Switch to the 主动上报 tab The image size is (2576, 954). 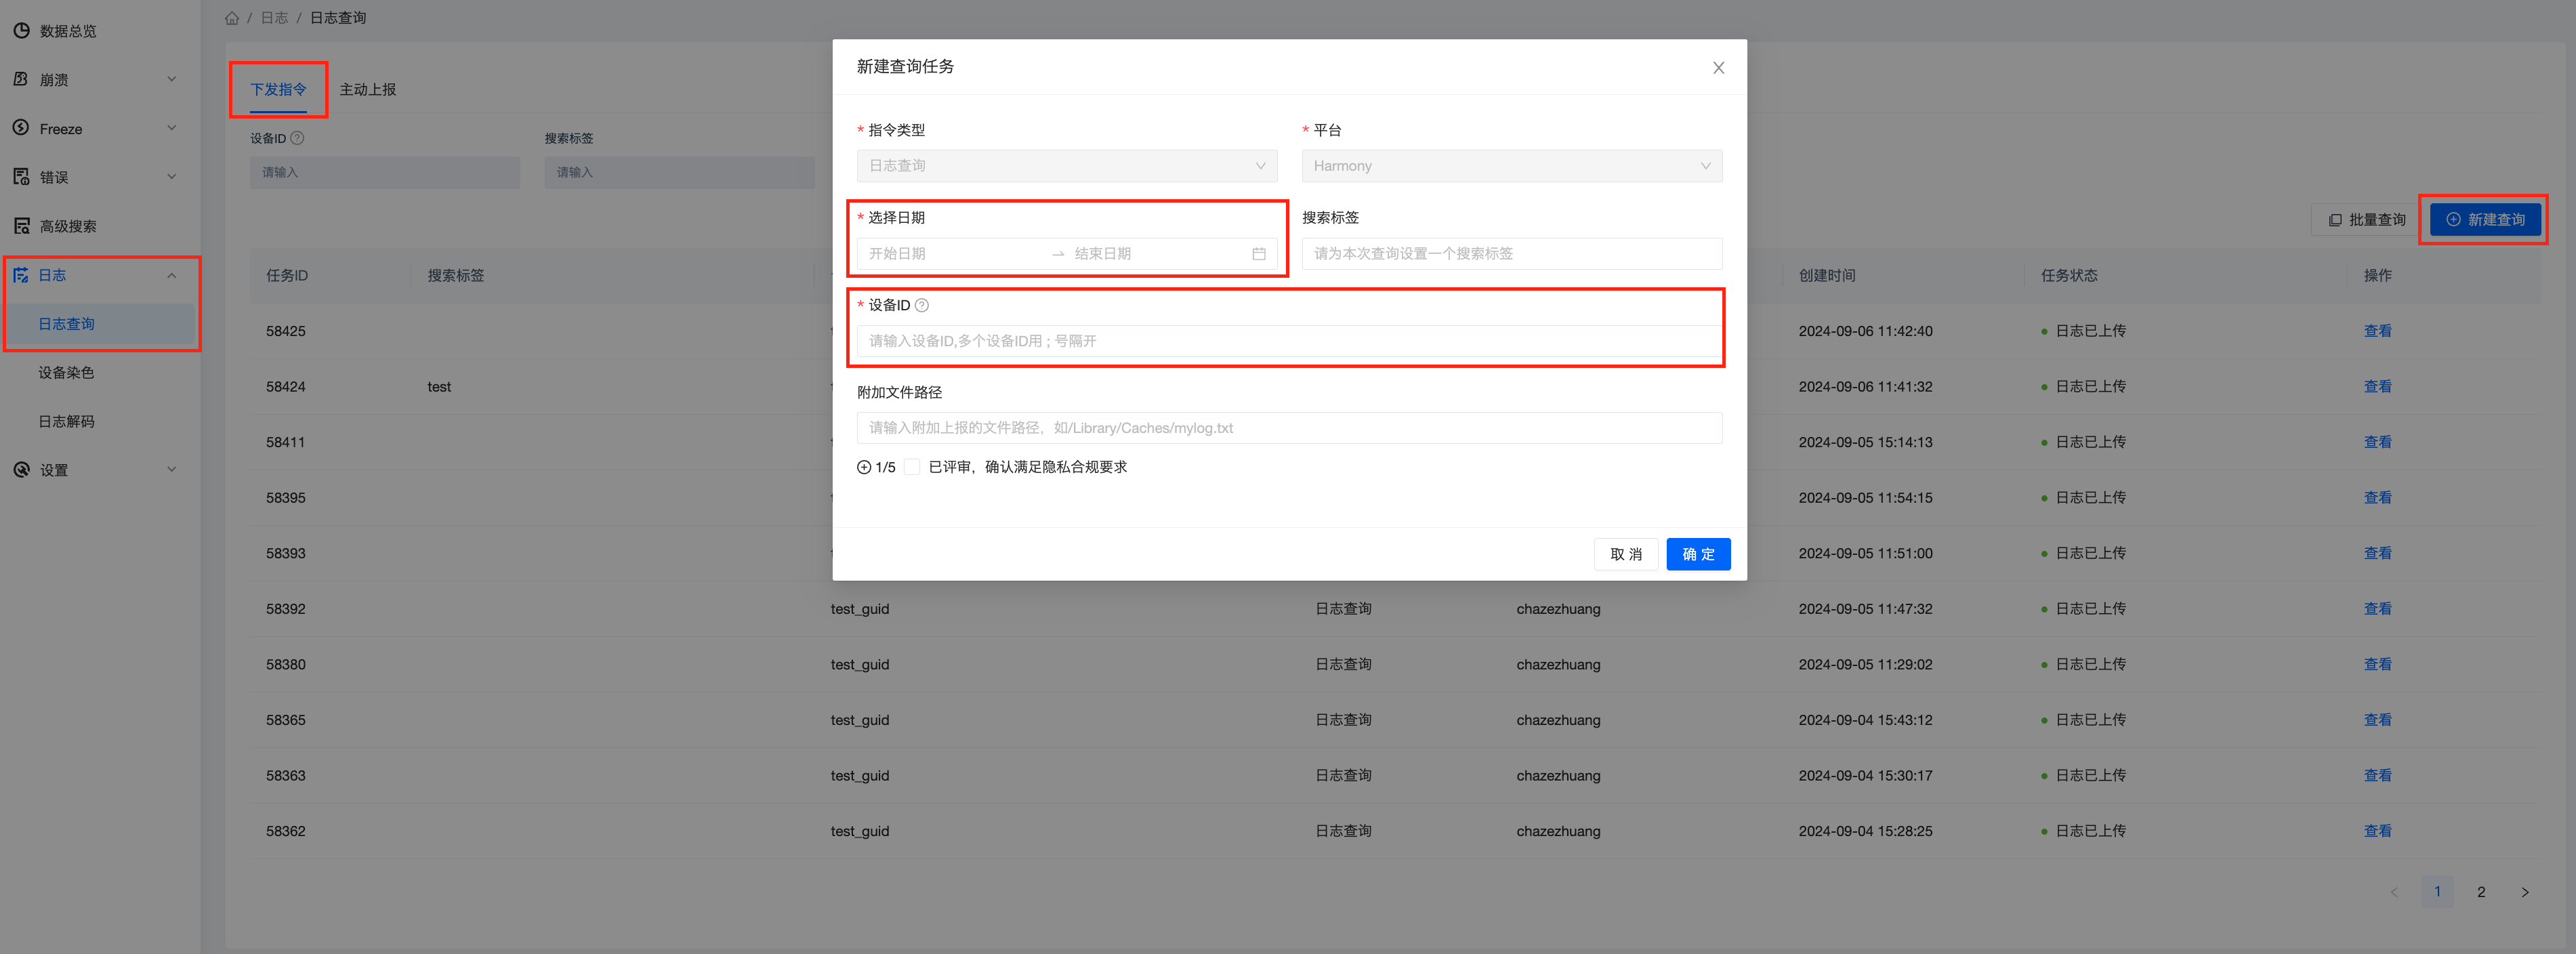tap(368, 90)
